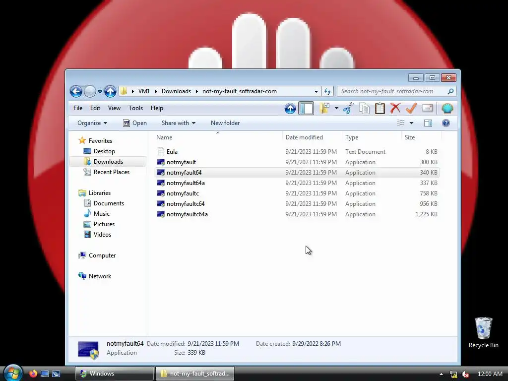Open the Tools menu
The image size is (508, 381).
[135, 108]
